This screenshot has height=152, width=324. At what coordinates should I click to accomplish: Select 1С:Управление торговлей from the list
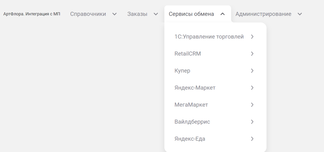pyautogui.click(x=209, y=37)
